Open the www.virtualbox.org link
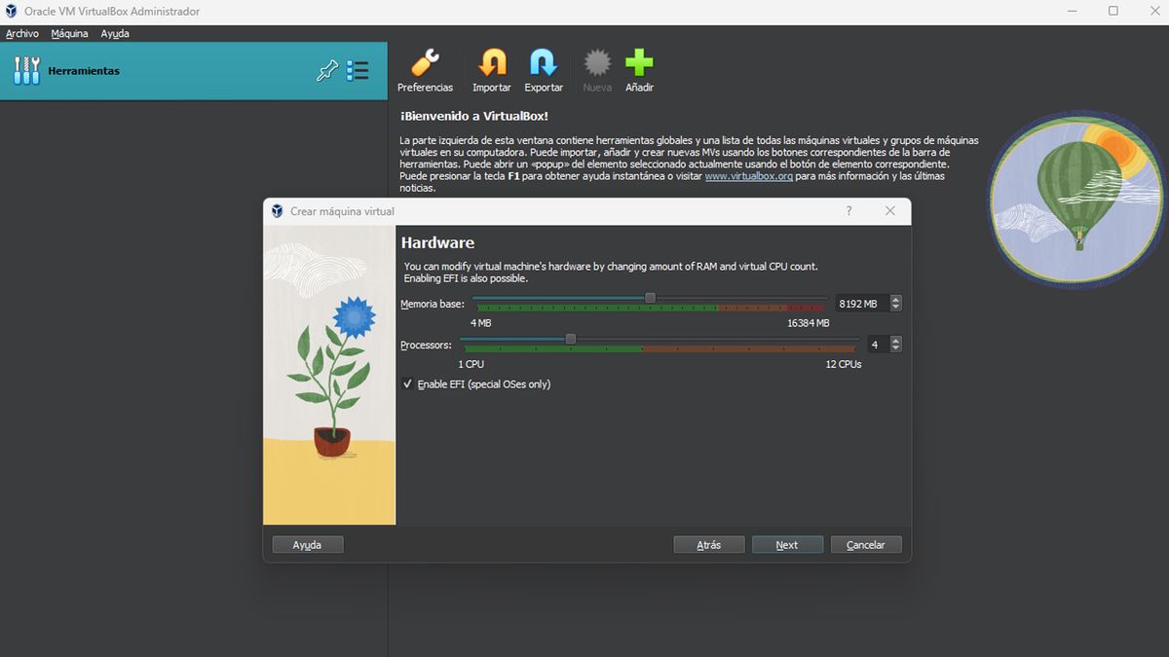Image resolution: width=1169 pixels, height=657 pixels. click(746, 176)
